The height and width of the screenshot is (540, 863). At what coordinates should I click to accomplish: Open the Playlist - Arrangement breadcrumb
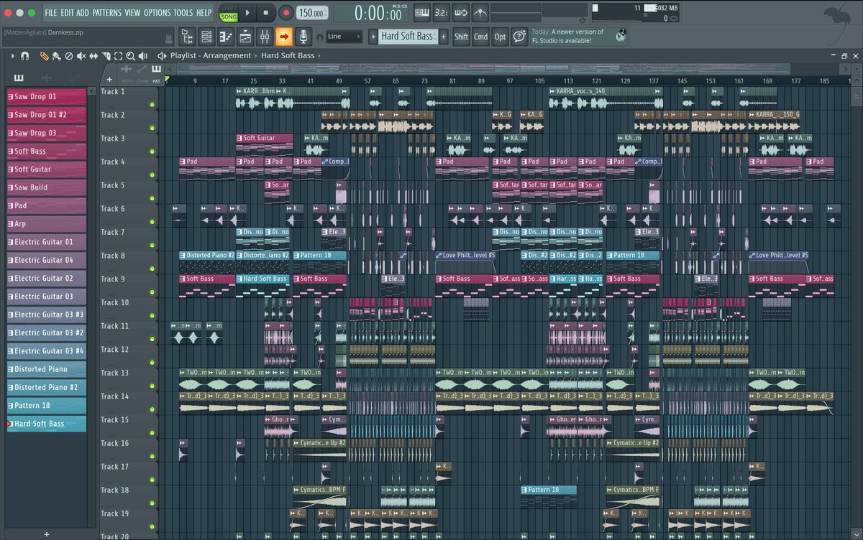(x=211, y=55)
